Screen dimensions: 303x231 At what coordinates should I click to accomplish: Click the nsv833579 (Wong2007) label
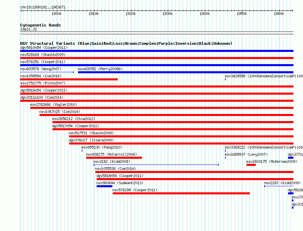tap(41, 69)
